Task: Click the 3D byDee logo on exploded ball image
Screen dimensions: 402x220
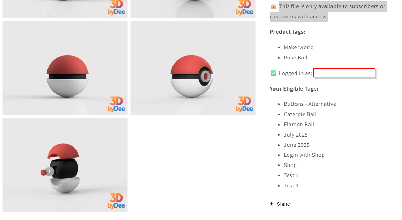Action: (116, 201)
